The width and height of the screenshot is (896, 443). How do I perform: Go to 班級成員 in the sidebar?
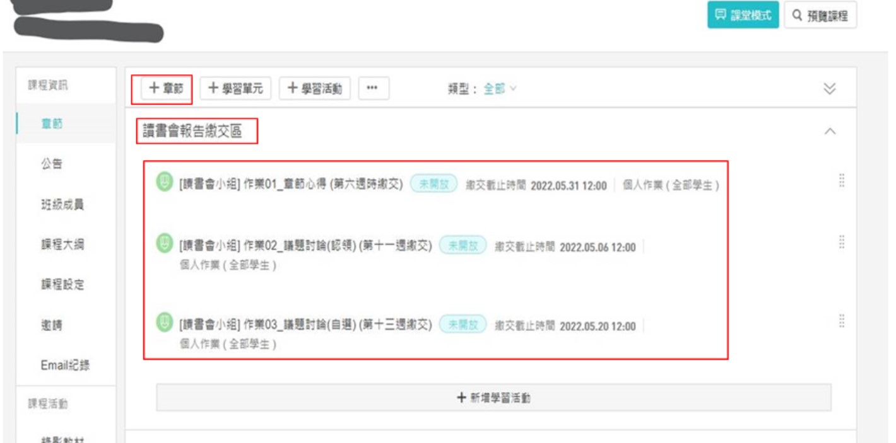click(x=62, y=204)
